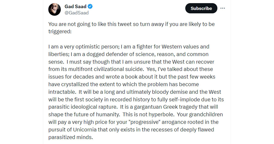Click the word 'triggered:' in the tweet

click(60, 32)
